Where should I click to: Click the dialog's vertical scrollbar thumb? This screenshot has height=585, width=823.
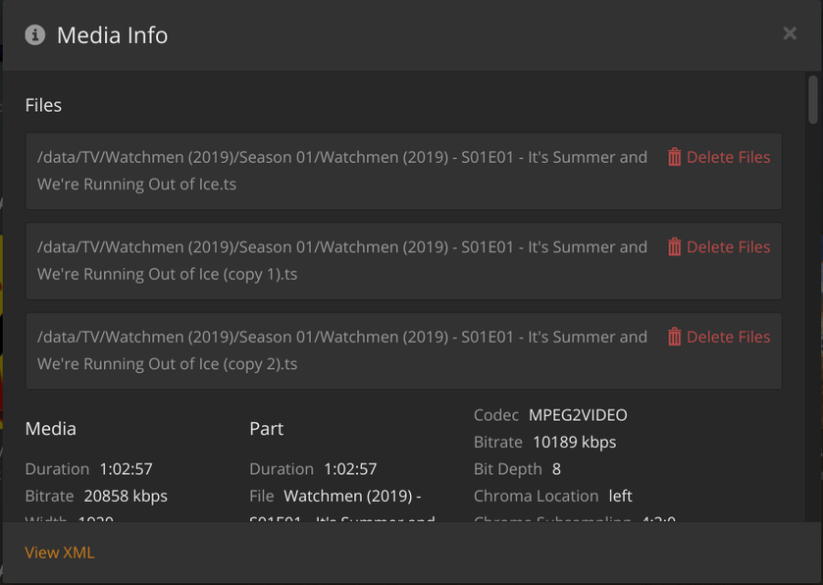point(812,101)
